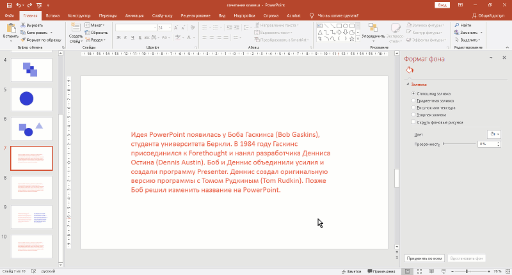
Task: Click the zoom in plus button
Action: [489, 271]
